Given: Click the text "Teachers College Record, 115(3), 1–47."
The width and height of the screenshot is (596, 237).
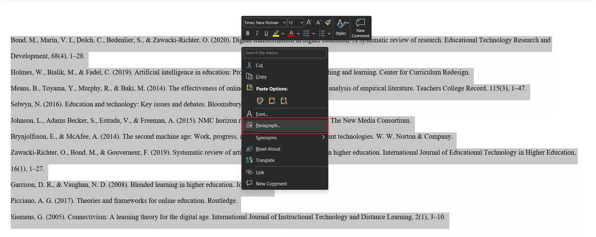Looking at the screenshot, I should point(471,88).
